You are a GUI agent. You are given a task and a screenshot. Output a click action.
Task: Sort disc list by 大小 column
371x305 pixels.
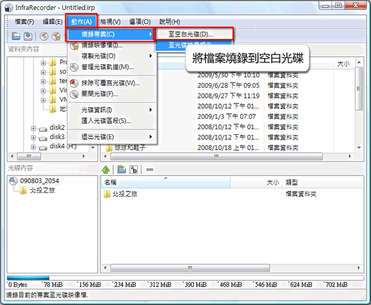tap(256, 183)
